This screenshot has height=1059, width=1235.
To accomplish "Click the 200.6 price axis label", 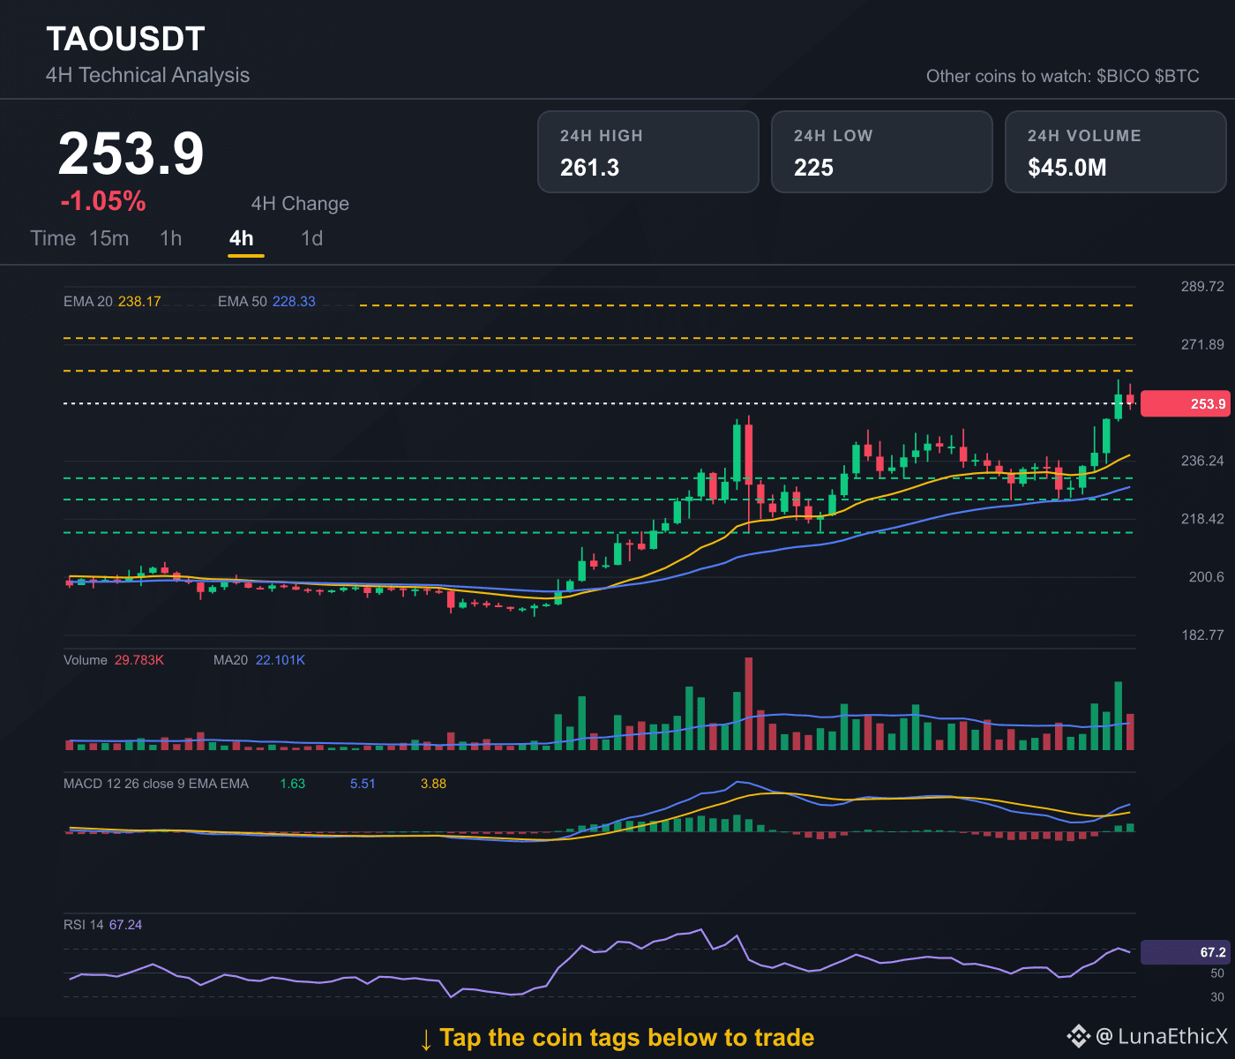I will coord(1207,577).
